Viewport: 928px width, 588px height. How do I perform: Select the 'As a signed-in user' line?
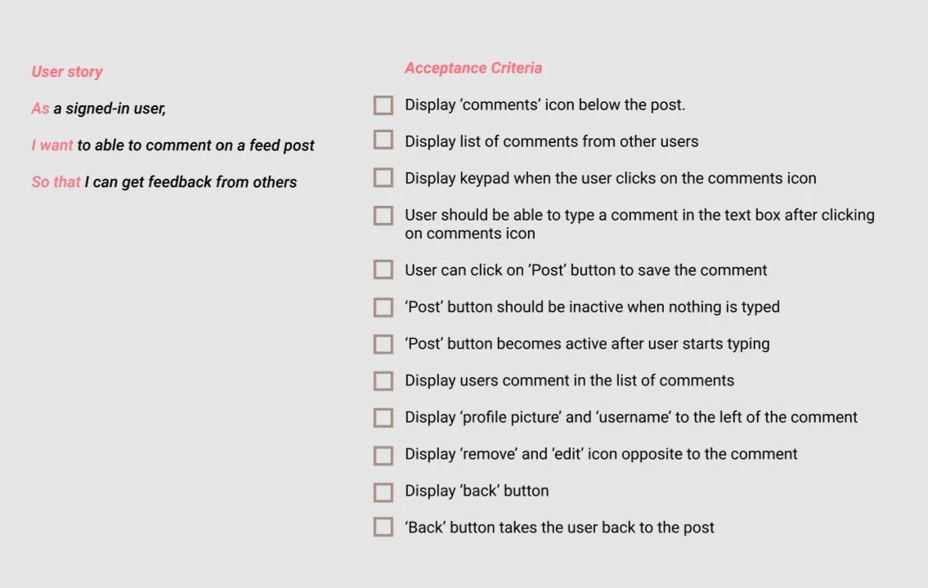[x=98, y=109]
